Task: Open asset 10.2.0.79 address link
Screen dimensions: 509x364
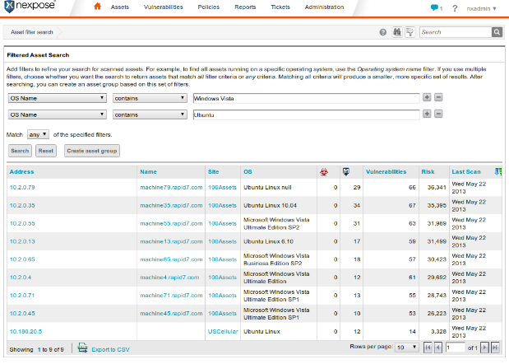Action: click(x=22, y=188)
